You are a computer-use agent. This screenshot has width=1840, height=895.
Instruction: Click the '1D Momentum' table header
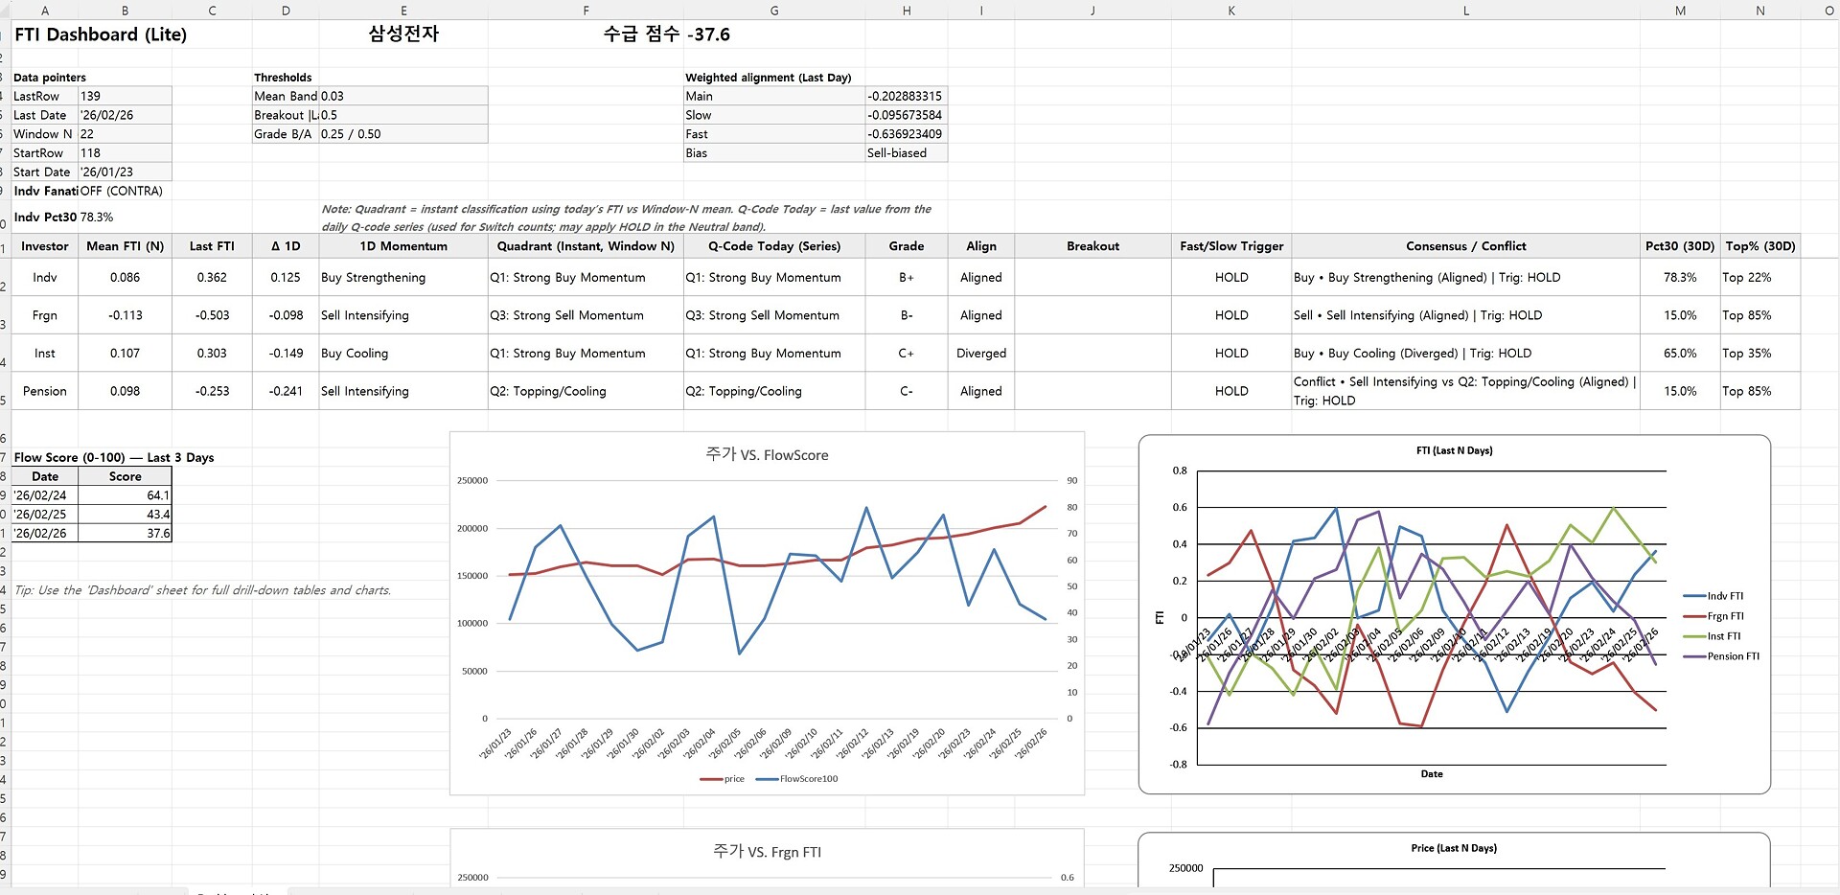pyautogui.click(x=403, y=246)
